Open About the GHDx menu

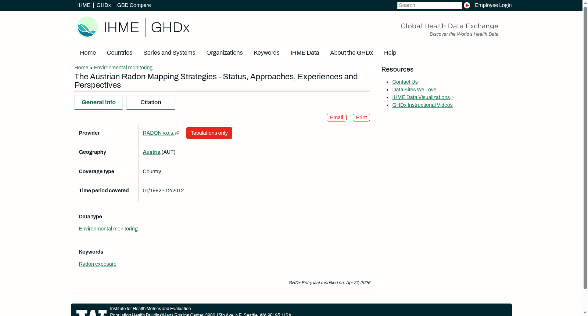pos(351,53)
